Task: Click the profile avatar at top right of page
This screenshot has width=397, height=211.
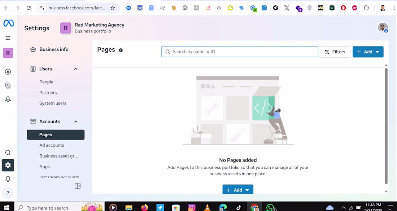Action: point(383,28)
